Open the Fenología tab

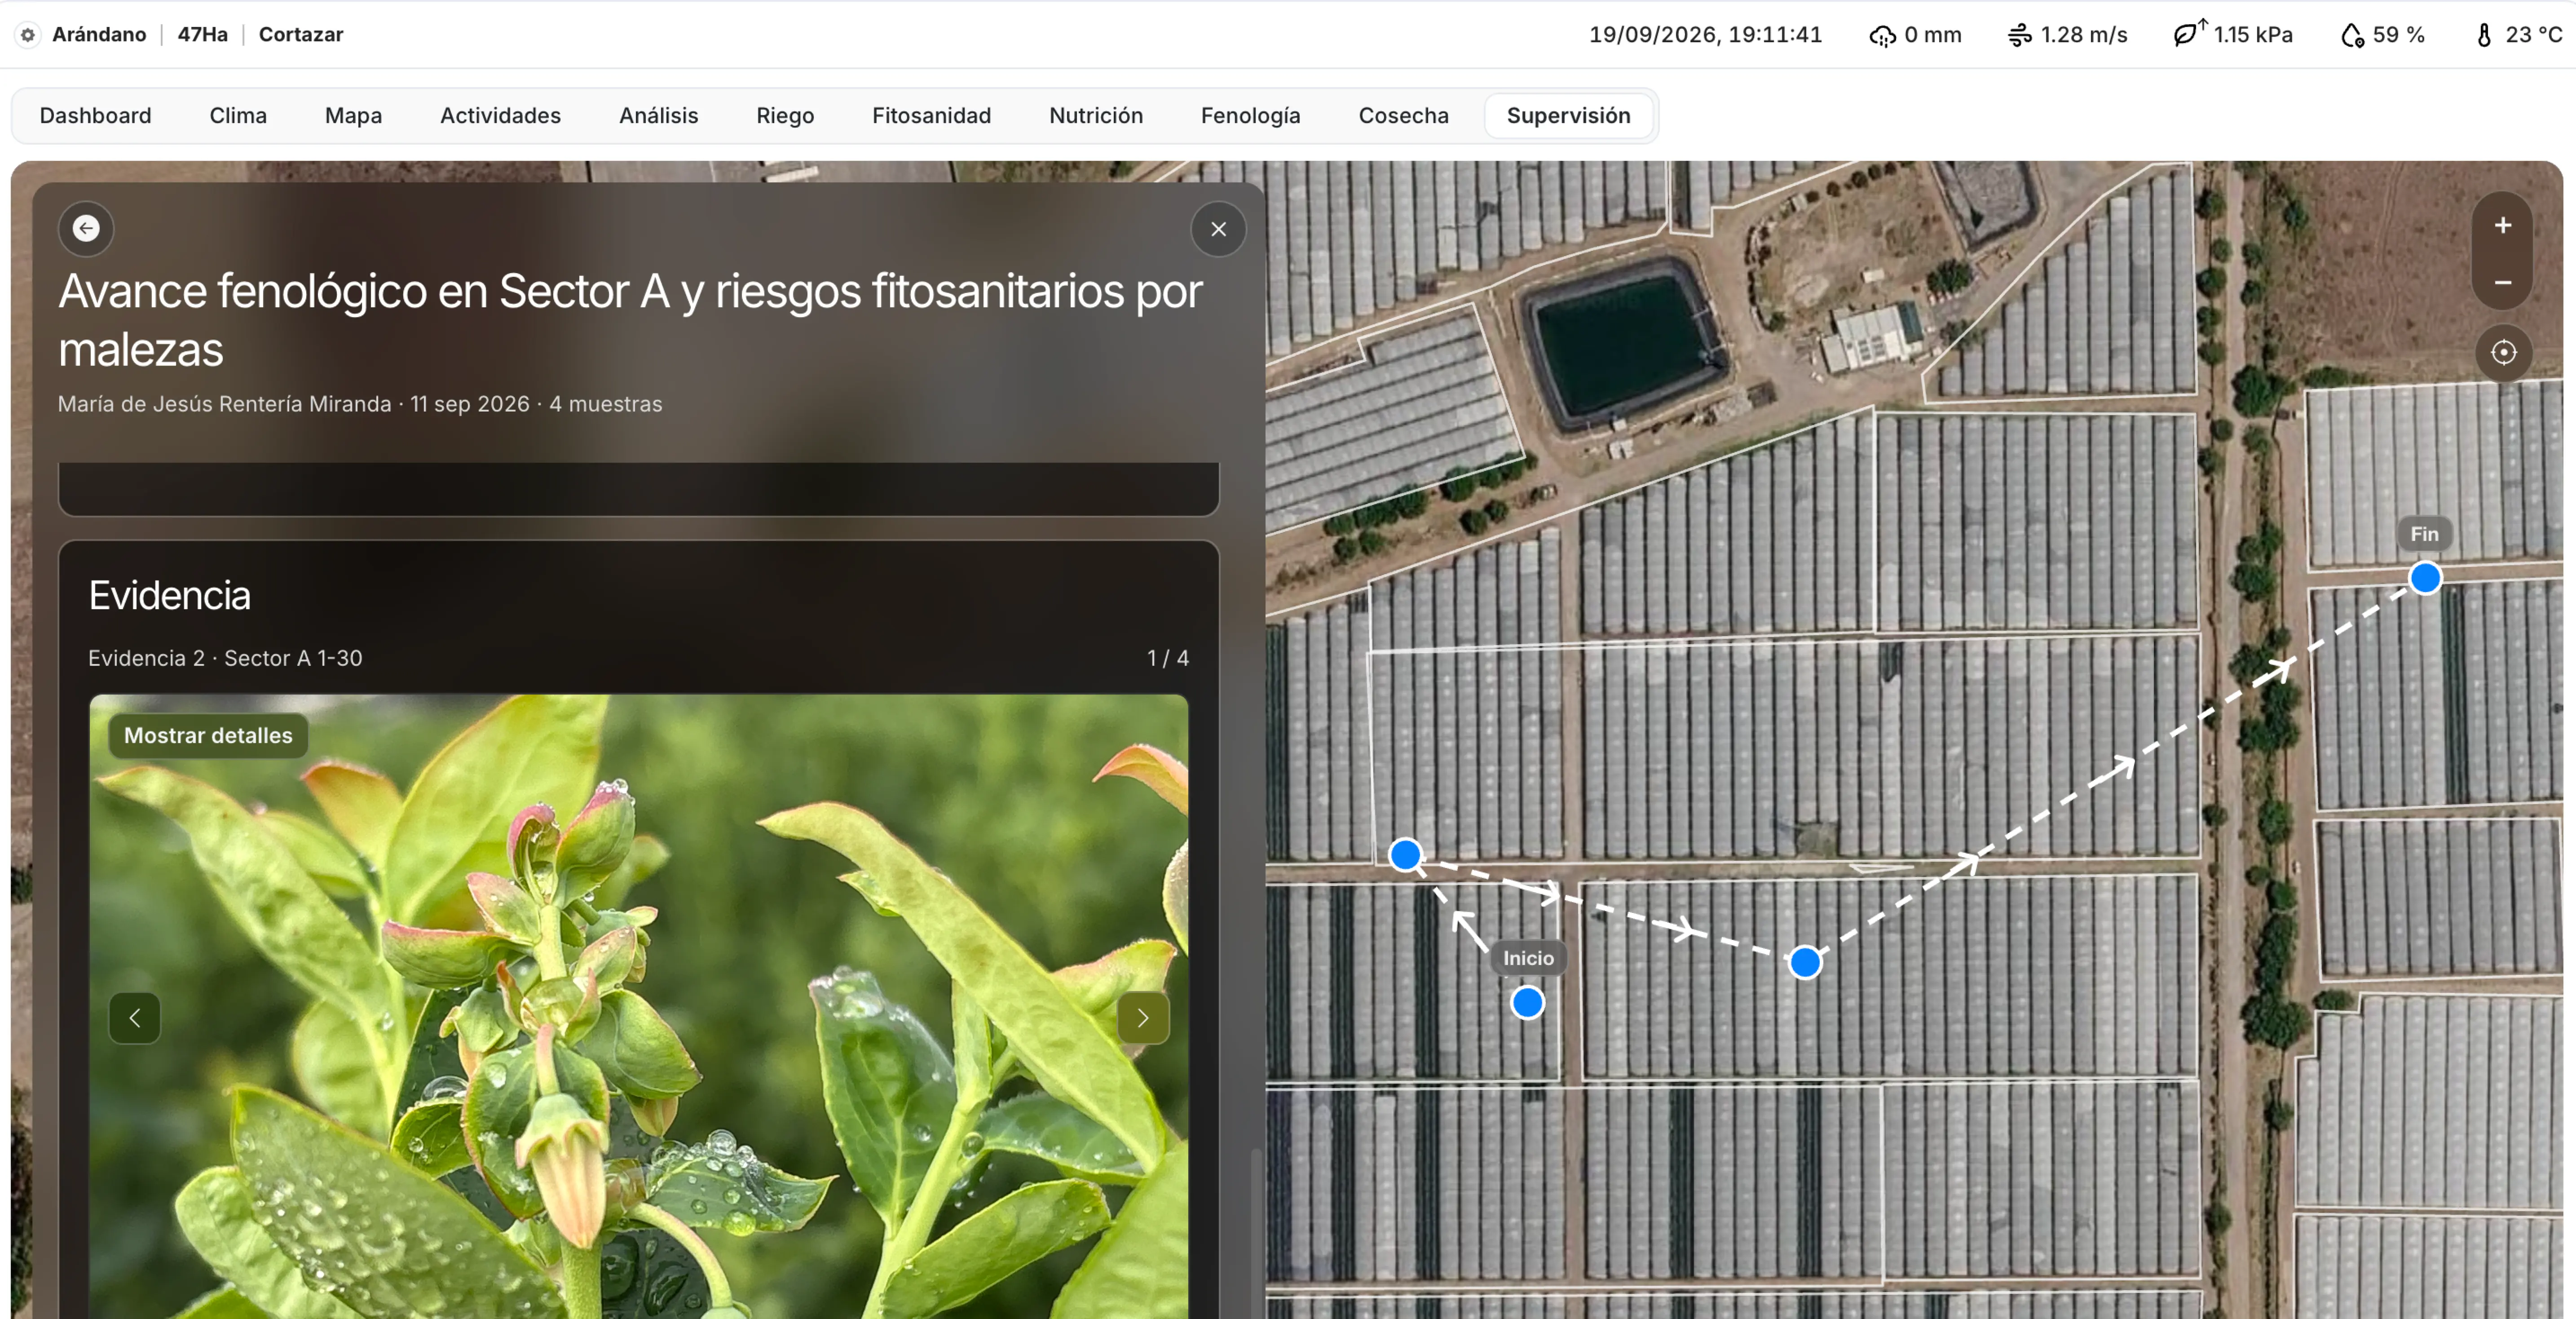(1250, 116)
